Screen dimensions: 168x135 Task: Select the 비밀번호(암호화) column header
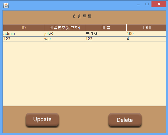(64, 28)
